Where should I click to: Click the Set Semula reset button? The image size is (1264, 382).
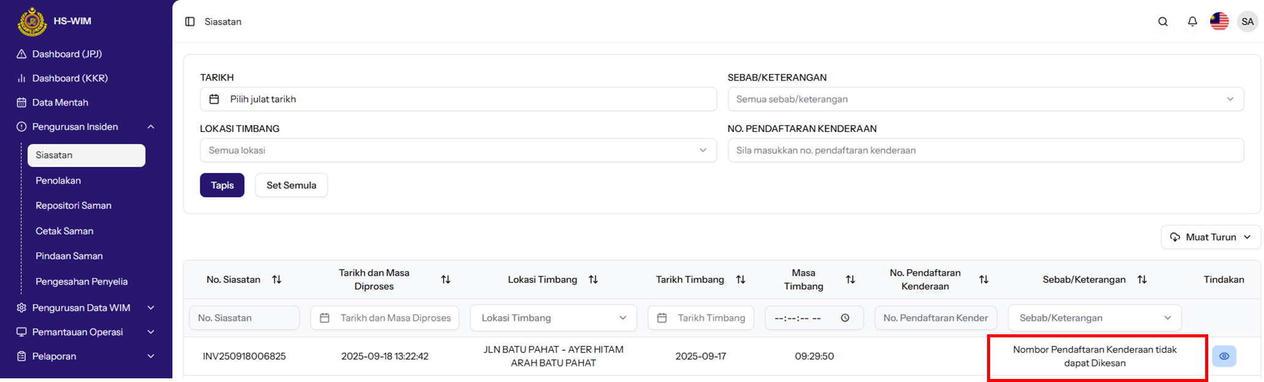[291, 185]
